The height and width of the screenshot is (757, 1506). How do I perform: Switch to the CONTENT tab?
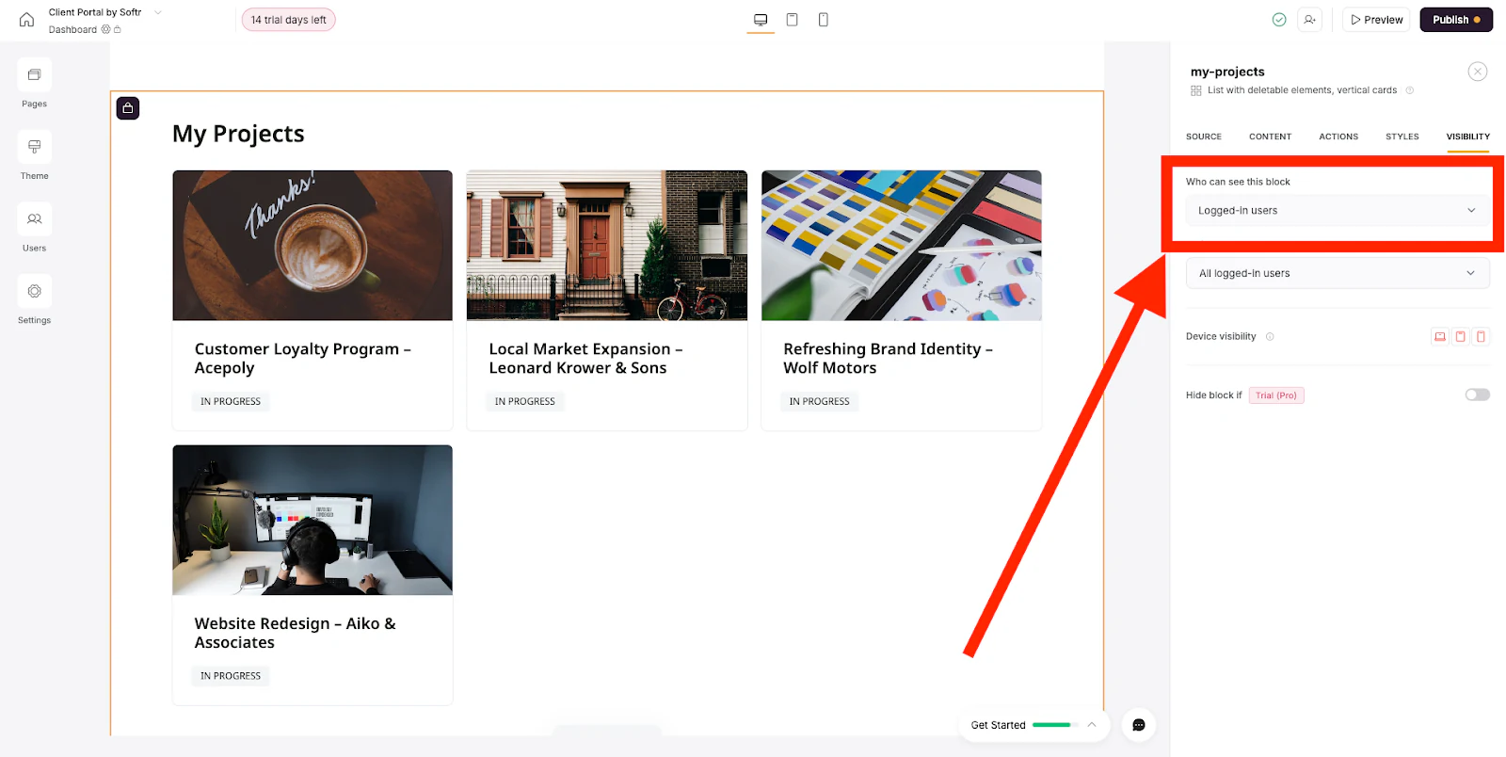coord(1270,137)
